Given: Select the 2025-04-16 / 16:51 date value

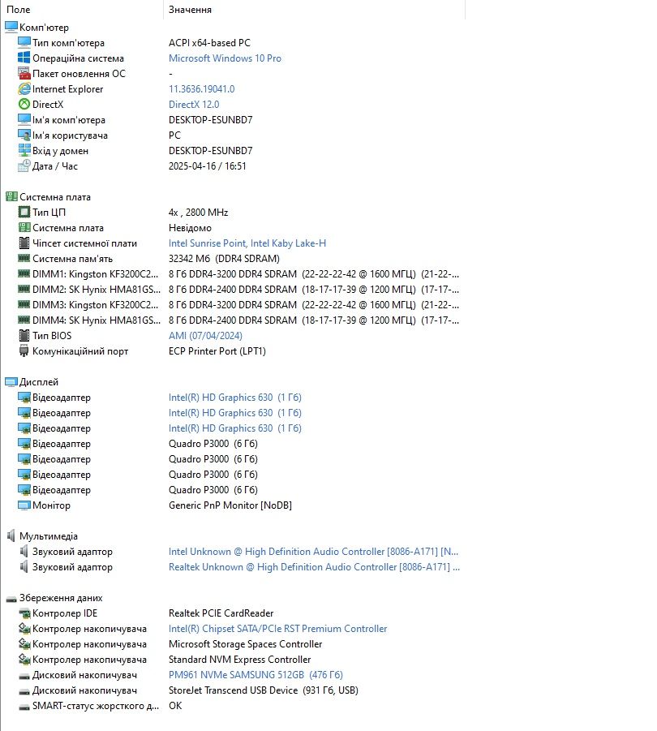Looking at the screenshot, I should [x=207, y=166].
